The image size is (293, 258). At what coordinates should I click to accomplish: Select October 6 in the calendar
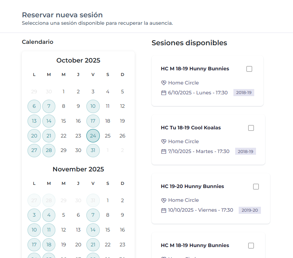[x=34, y=106]
